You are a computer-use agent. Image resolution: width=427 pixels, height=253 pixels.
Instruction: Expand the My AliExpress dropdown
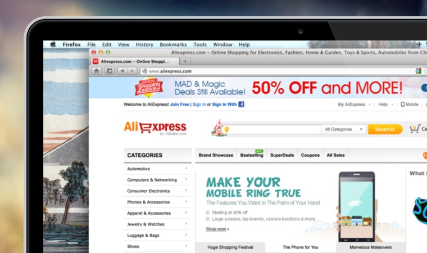355,105
